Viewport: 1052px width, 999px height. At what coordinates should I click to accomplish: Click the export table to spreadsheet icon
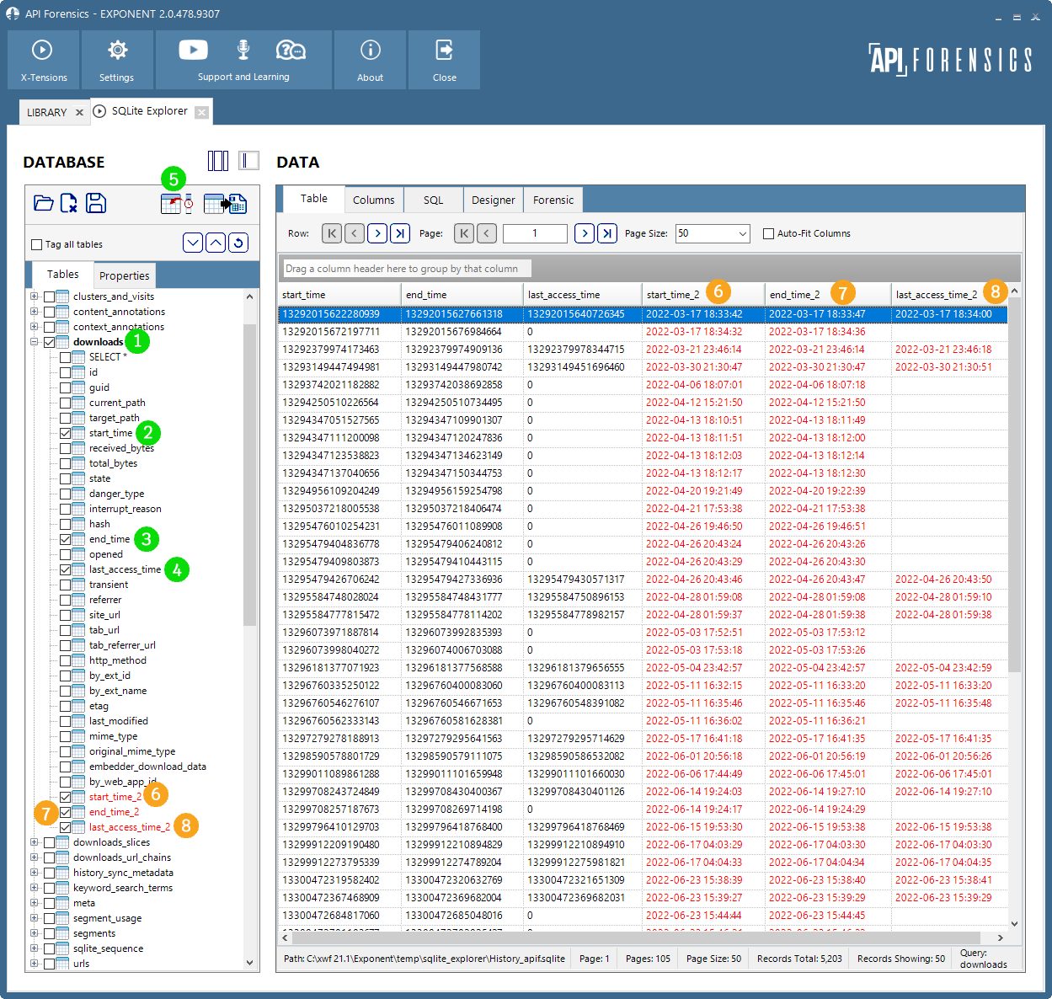[x=225, y=204]
